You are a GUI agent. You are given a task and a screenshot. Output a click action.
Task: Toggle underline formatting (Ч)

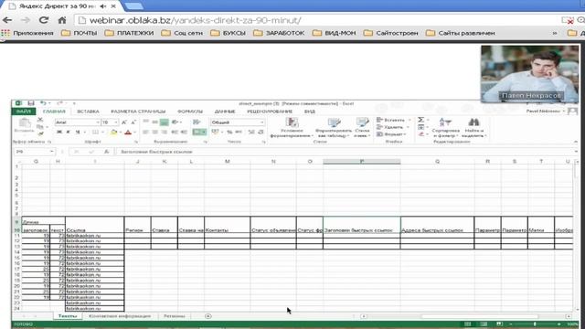point(78,132)
